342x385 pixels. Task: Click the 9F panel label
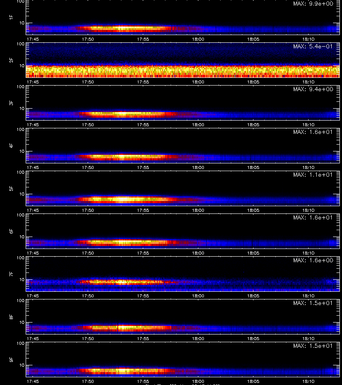(x=11, y=360)
